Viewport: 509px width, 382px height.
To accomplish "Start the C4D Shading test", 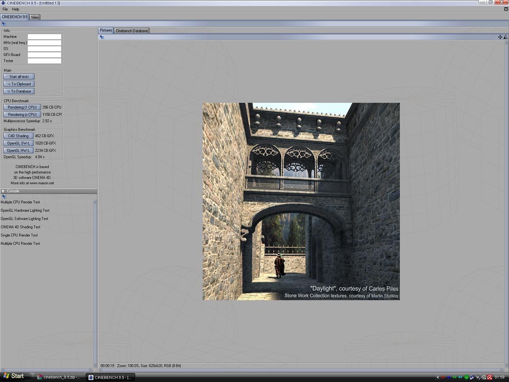I will click(x=18, y=136).
